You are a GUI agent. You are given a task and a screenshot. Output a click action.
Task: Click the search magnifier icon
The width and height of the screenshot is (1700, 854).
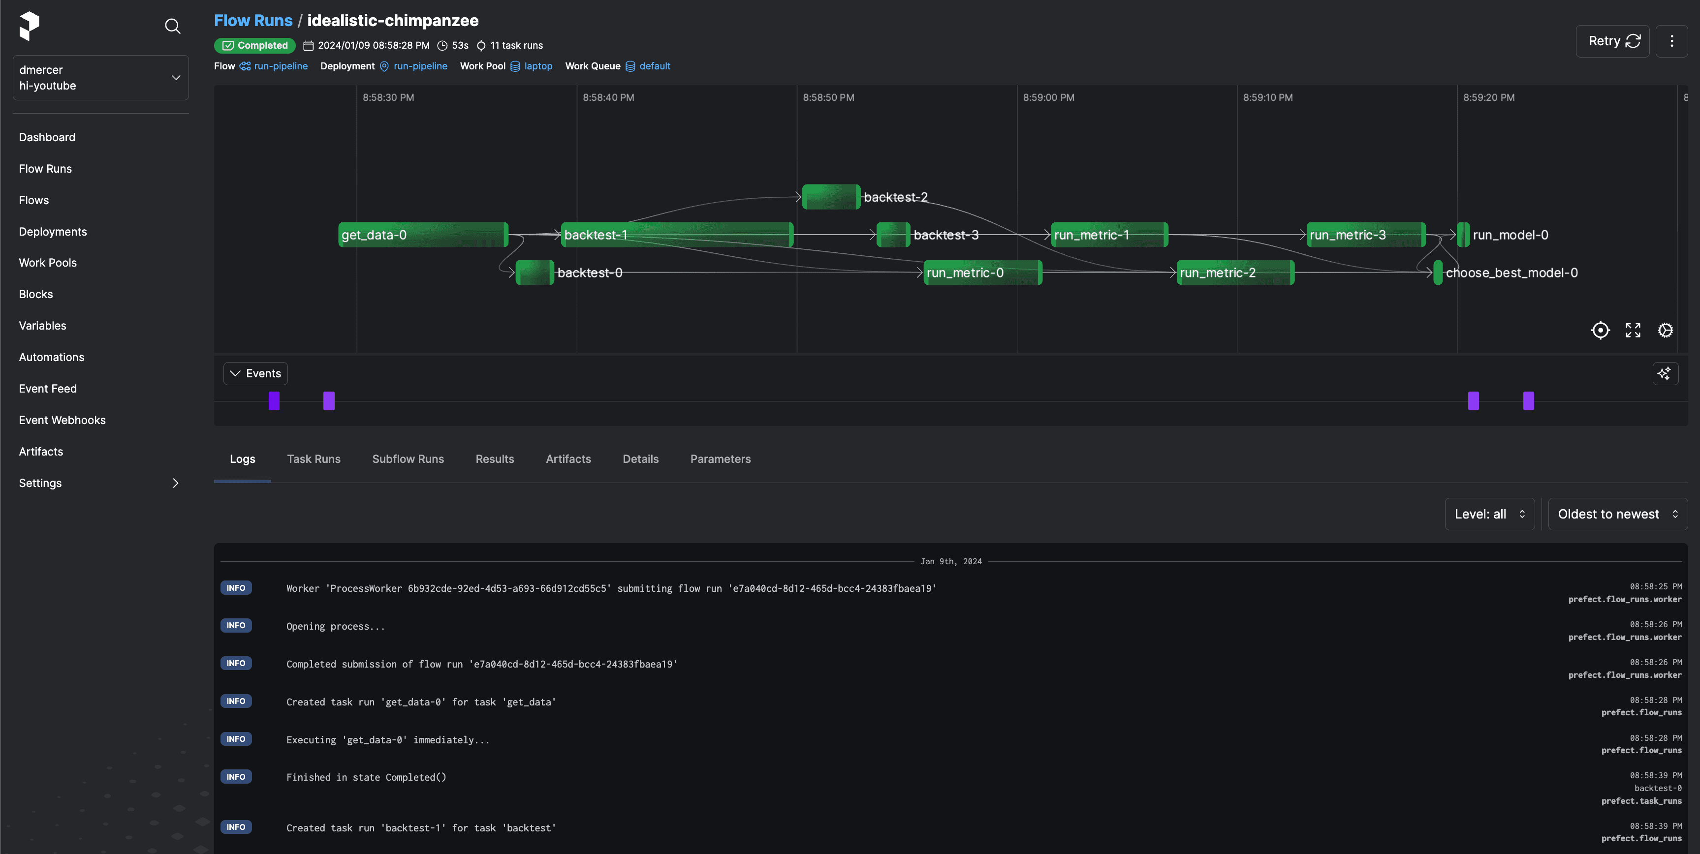pyautogui.click(x=172, y=27)
